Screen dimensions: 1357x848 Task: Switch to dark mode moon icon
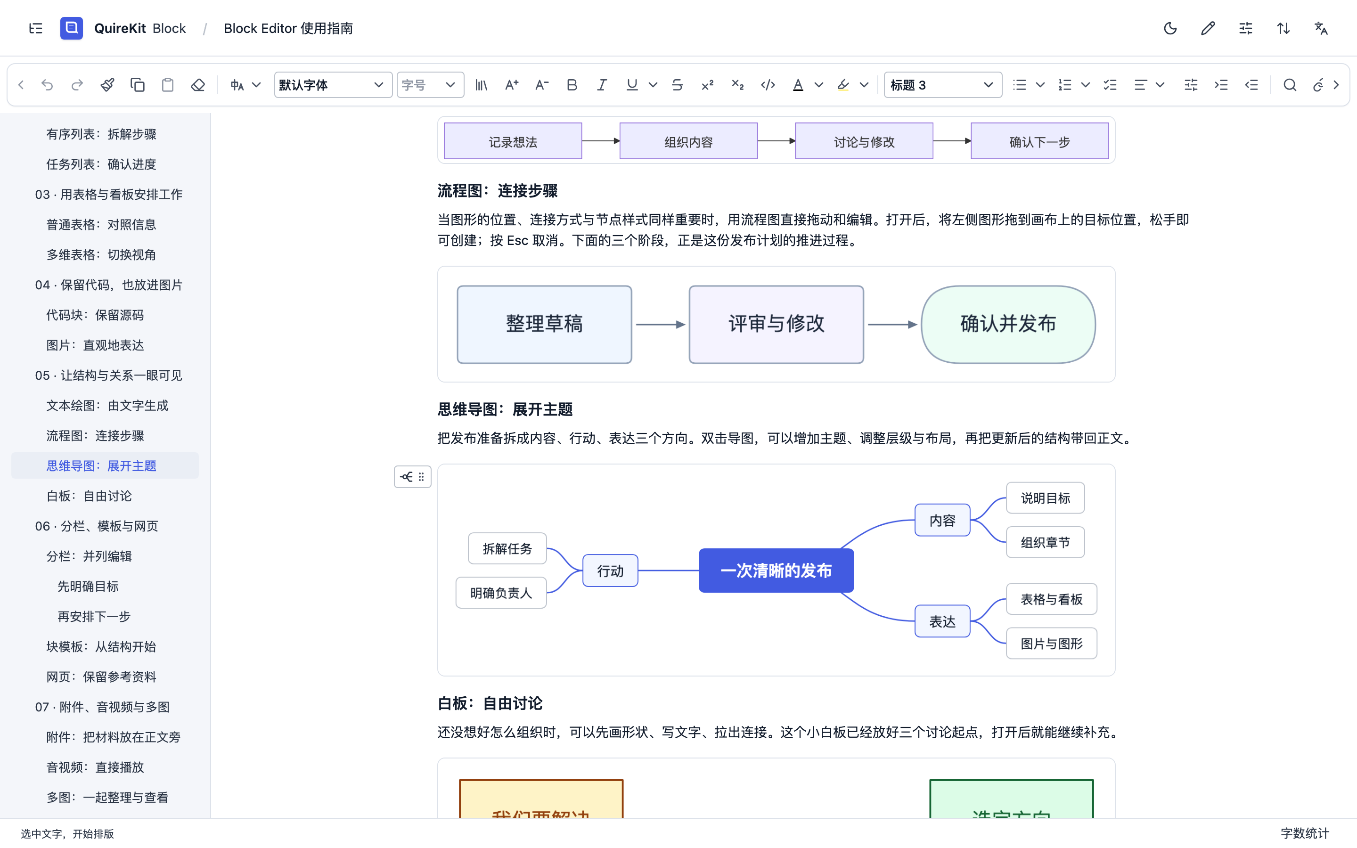pyautogui.click(x=1170, y=28)
